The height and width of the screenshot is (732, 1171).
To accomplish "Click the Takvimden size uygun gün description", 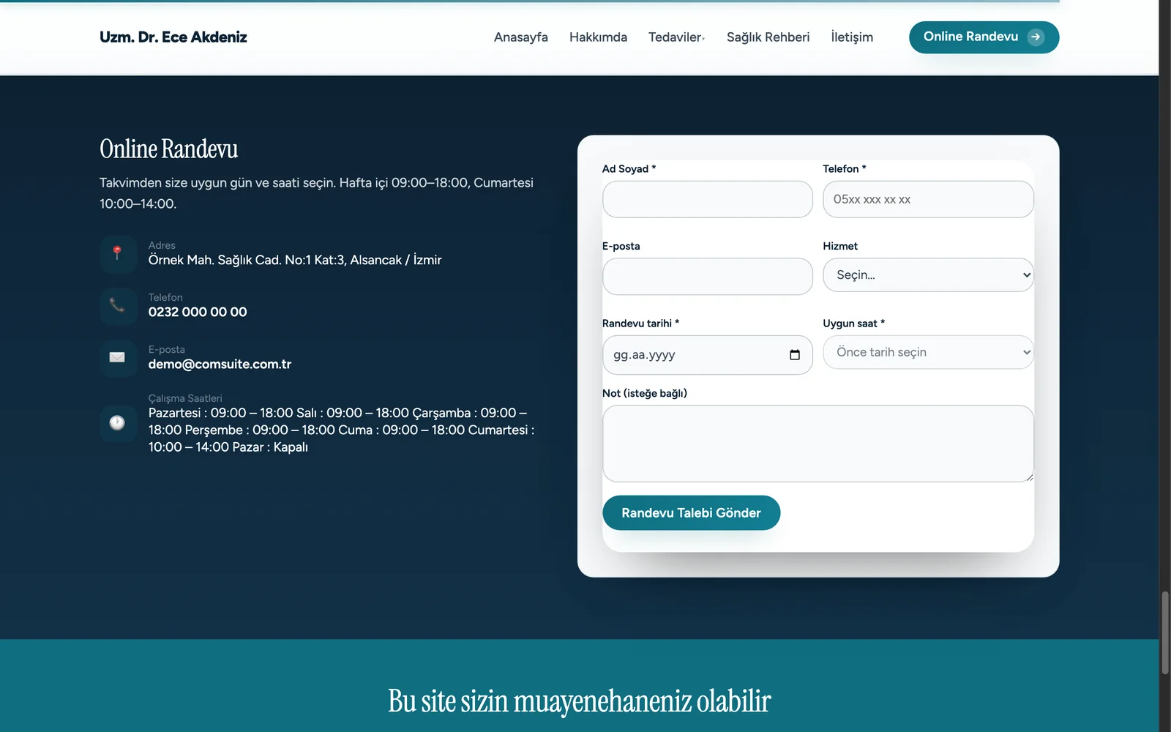I will point(316,193).
